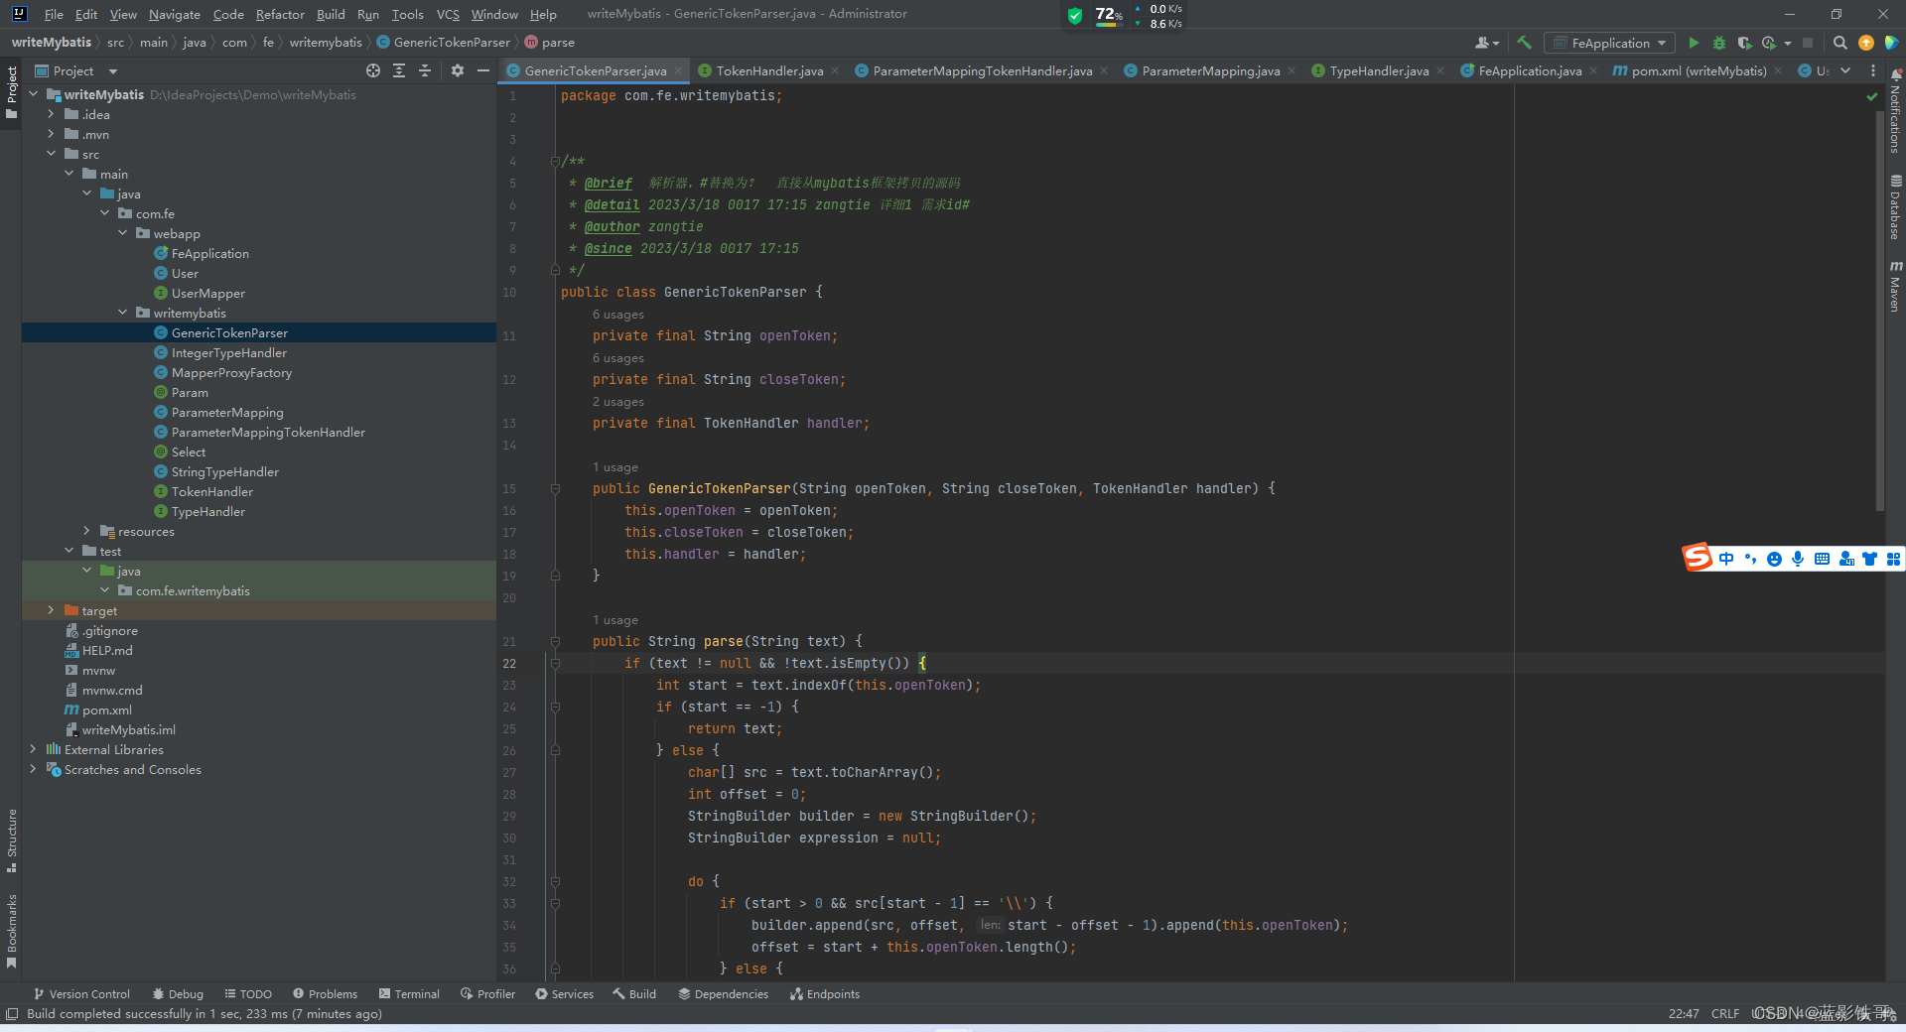Click the green code inspection checkmark
The image size is (1906, 1032).
coord(1872,96)
